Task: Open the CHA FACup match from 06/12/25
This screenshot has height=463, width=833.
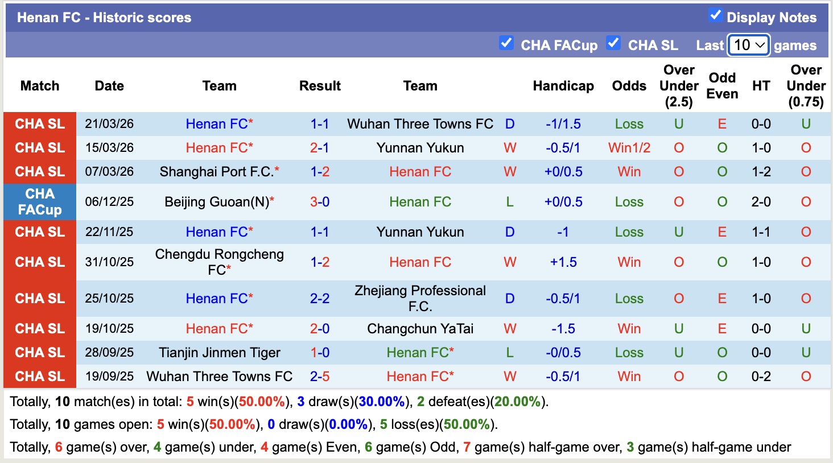Action: 40,202
